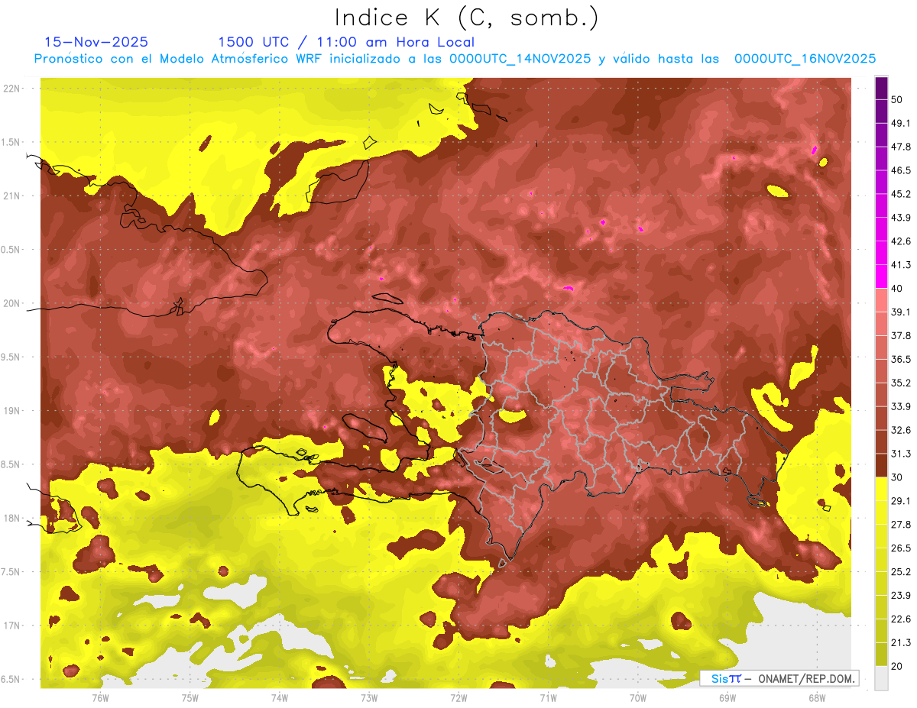This screenshot has height=708, width=917.
Task: Click legend value '22.6'
Action: (901, 619)
